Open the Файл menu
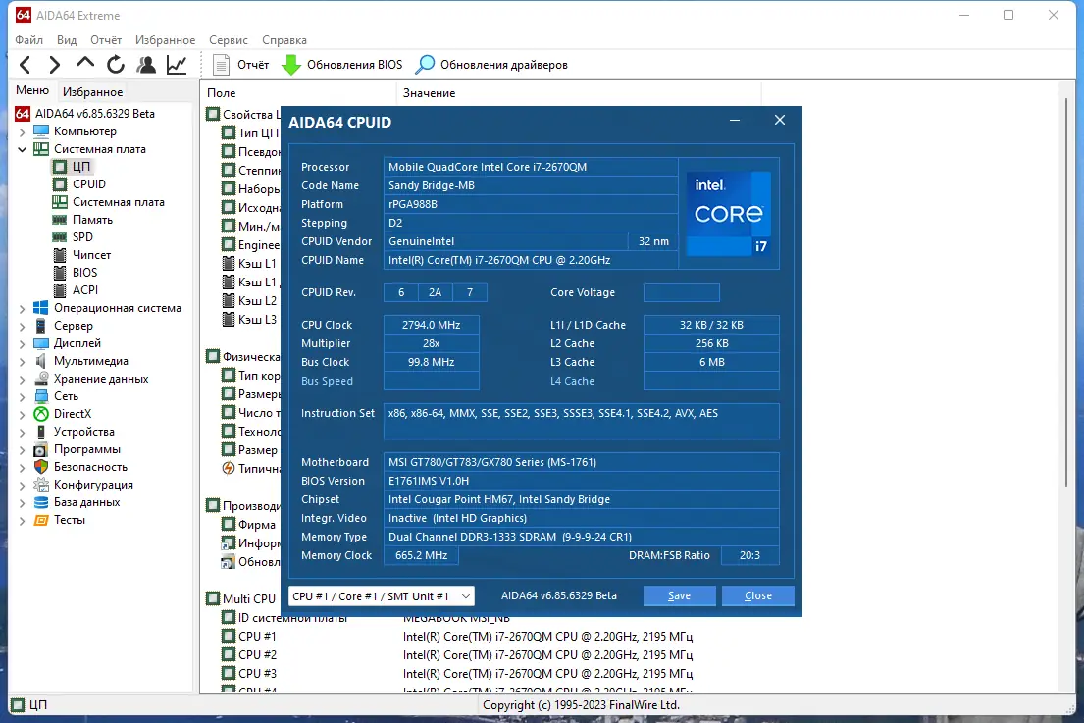This screenshot has height=723, width=1084. click(29, 40)
